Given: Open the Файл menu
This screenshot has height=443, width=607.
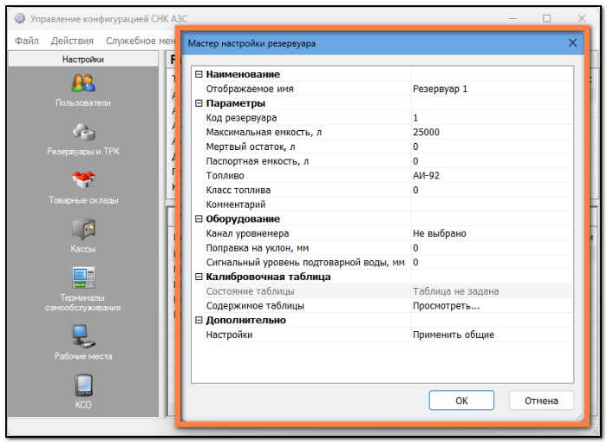Looking at the screenshot, I should pos(27,41).
